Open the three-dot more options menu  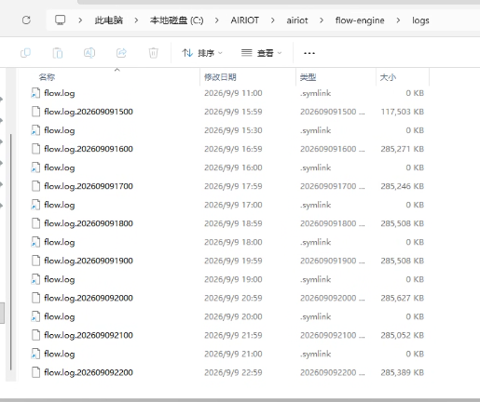pyautogui.click(x=309, y=53)
